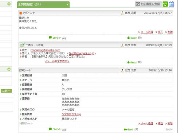Click the <メール本文を表示> link

coord(57,61)
